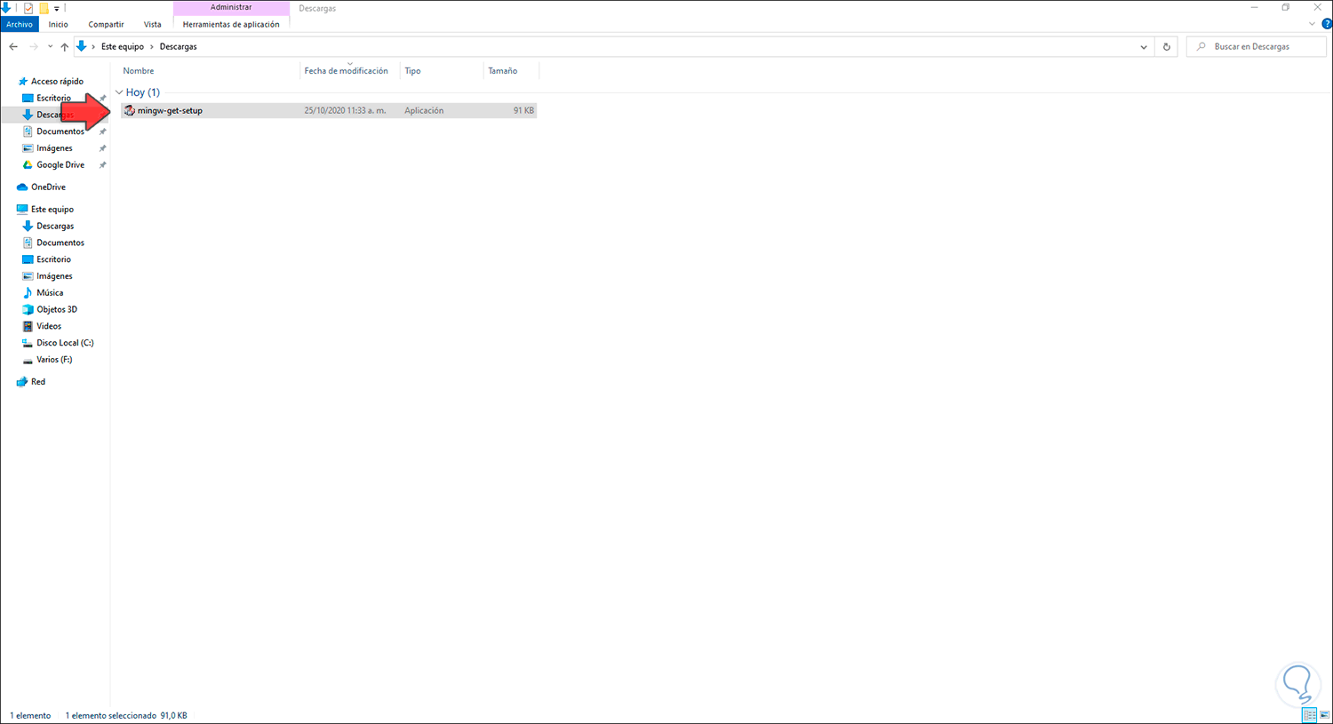Select the mingw-get-setup file name
Viewport: 1333px width, 724px height.
171,111
